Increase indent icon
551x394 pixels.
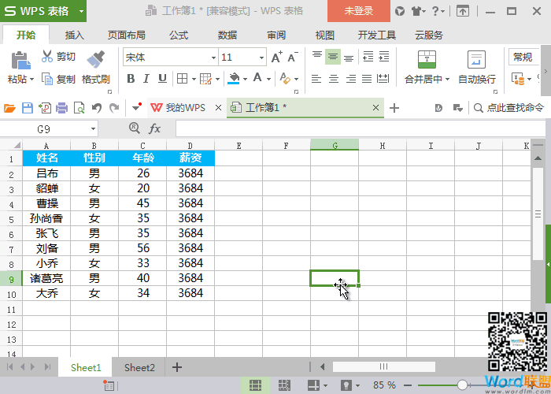coord(384,57)
